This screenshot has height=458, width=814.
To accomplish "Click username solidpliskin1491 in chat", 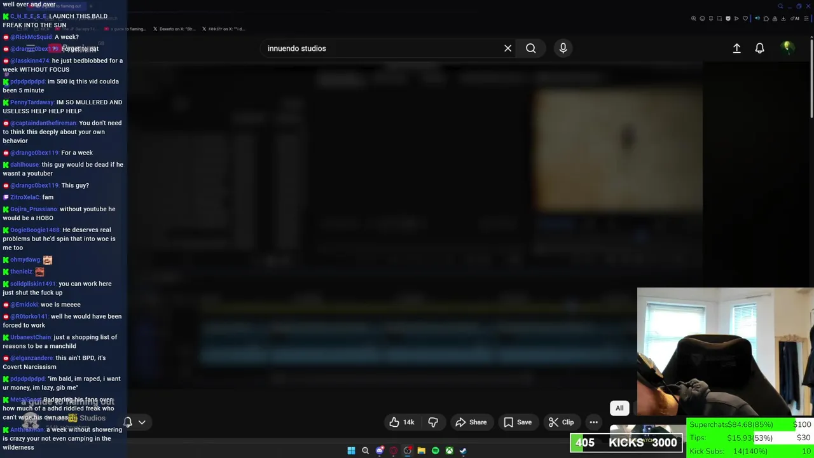I will click(33, 284).
